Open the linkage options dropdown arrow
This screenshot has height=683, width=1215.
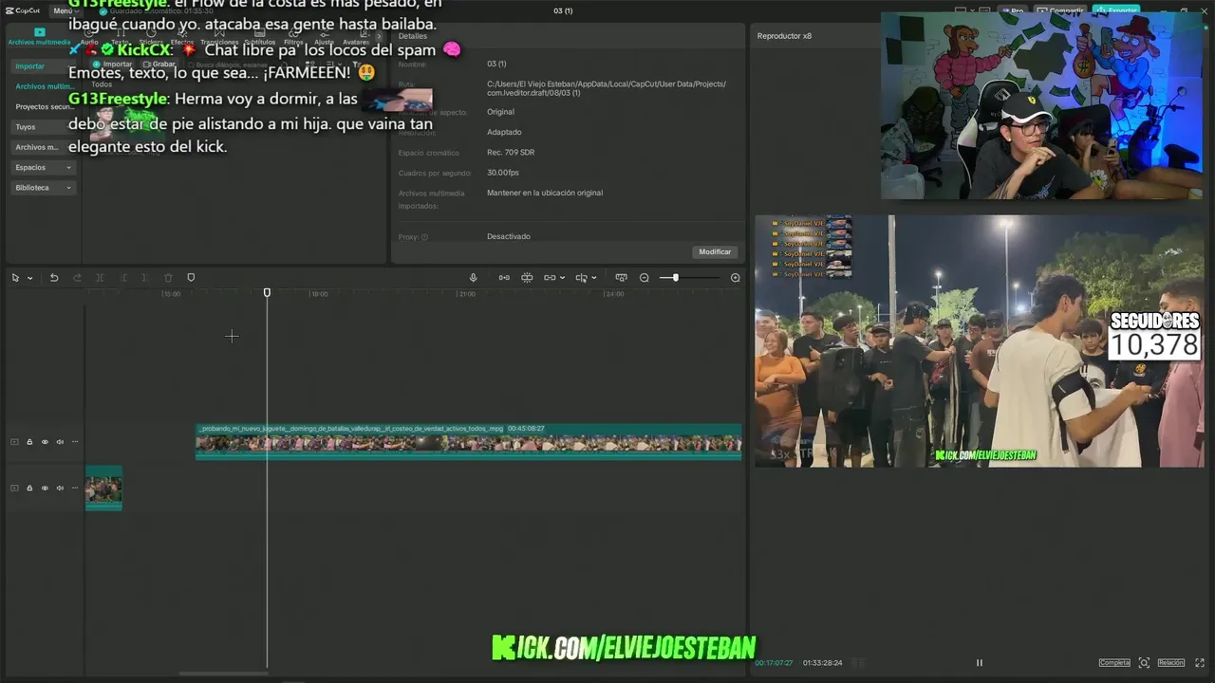(x=563, y=278)
